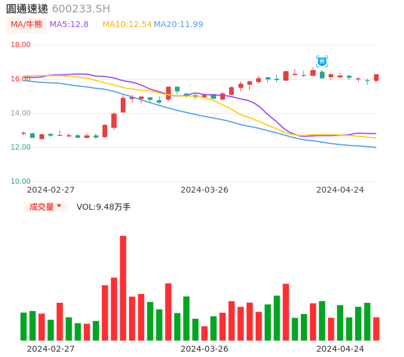Click 2024-04-24 date under the price chart
Screen dimensions: 404x357
pyautogui.click(x=340, y=190)
